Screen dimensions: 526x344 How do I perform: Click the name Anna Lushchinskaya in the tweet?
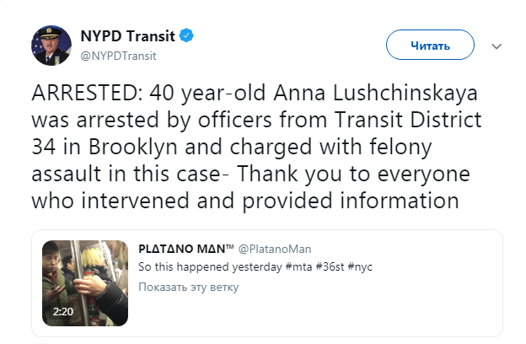(375, 94)
